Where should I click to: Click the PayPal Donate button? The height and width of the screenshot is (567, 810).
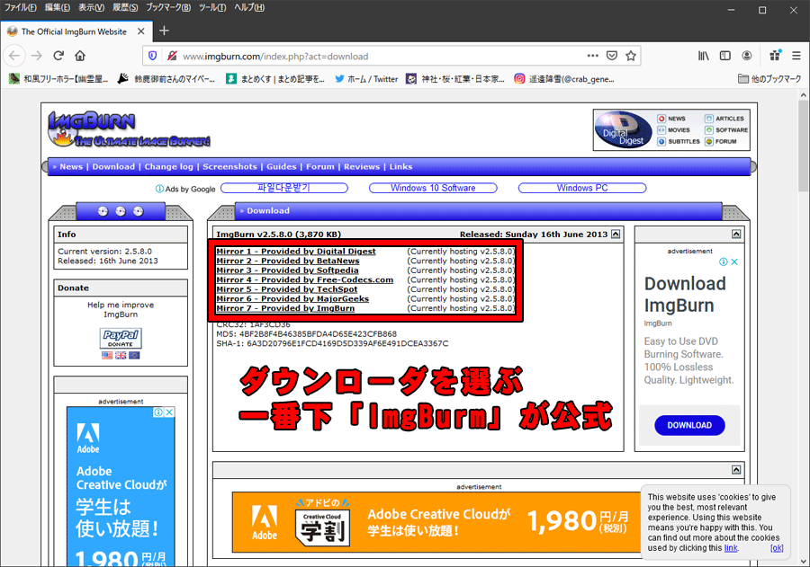click(x=121, y=339)
